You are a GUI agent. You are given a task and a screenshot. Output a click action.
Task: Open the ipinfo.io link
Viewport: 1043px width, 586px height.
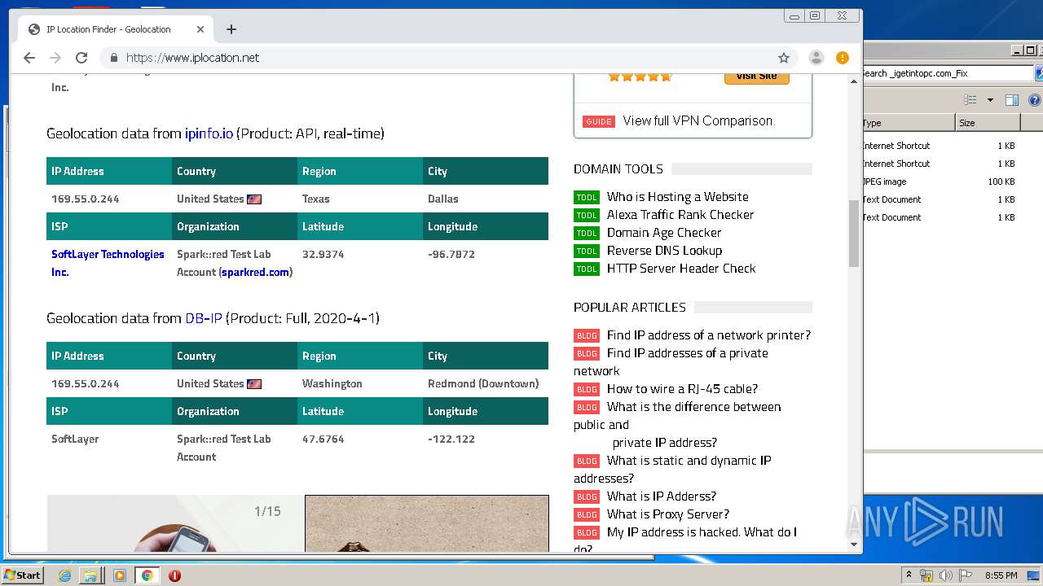click(209, 133)
